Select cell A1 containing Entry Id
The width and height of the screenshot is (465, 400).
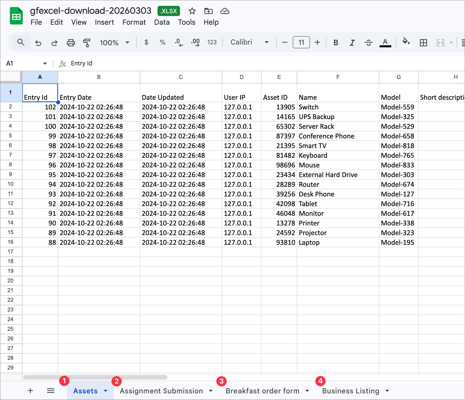point(40,93)
